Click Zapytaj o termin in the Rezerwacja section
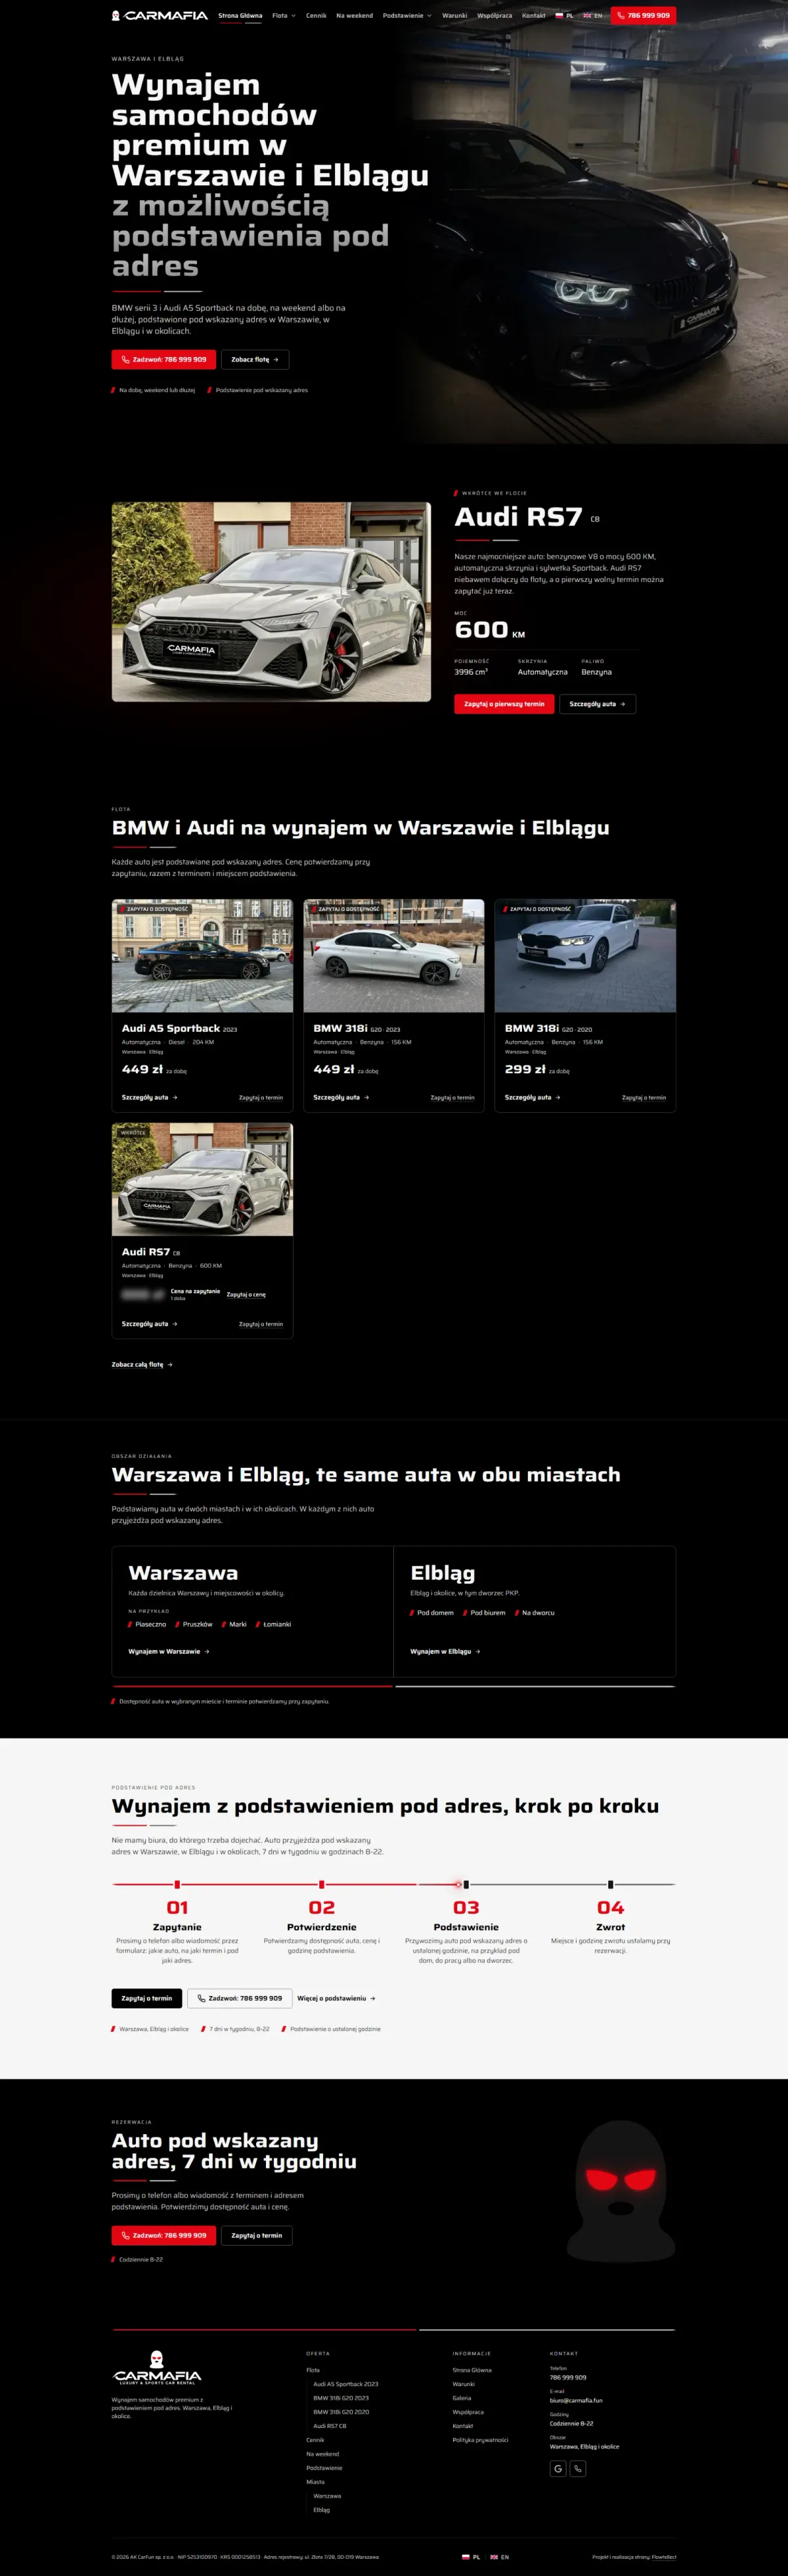788x2576 pixels. [x=257, y=2235]
